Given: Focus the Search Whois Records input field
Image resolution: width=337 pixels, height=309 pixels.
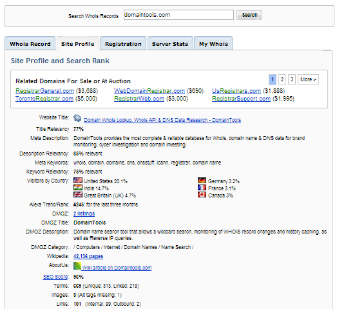Looking at the screenshot, I should click(178, 15).
